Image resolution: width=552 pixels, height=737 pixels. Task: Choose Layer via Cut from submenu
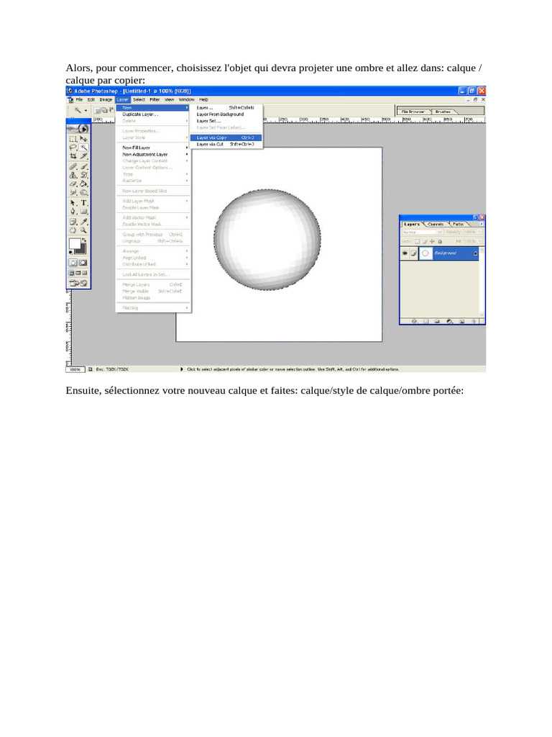point(226,144)
